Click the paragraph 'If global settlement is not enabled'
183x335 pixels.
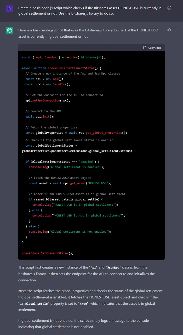[84, 323]
